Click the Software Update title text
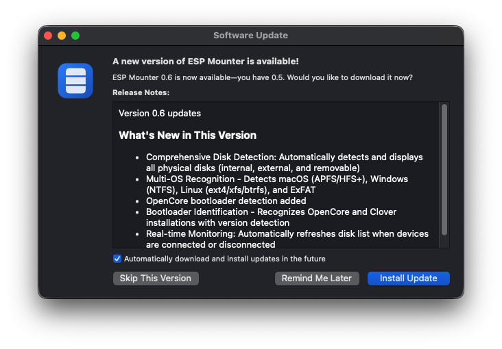This screenshot has height=349, width=502. [251, 35]
